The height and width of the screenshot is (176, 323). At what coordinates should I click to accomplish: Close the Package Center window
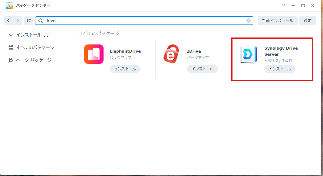pos(313,5)
